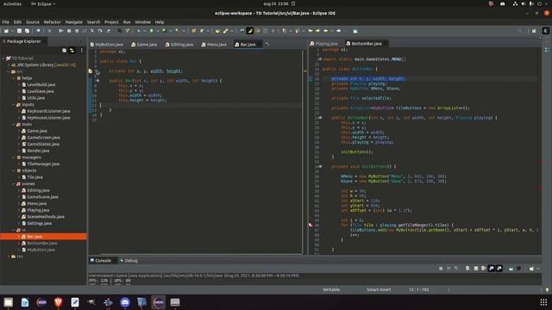This screenshot has width=552, height=310.
Task: Click the Search flashlight toolbar icon
Action: click(226, 31)
